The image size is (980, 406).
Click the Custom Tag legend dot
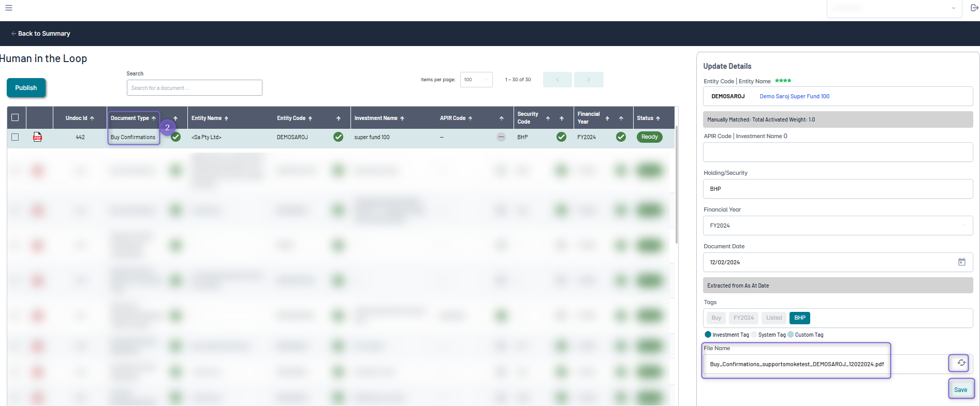pyautogui.click(x=791, y=335)
